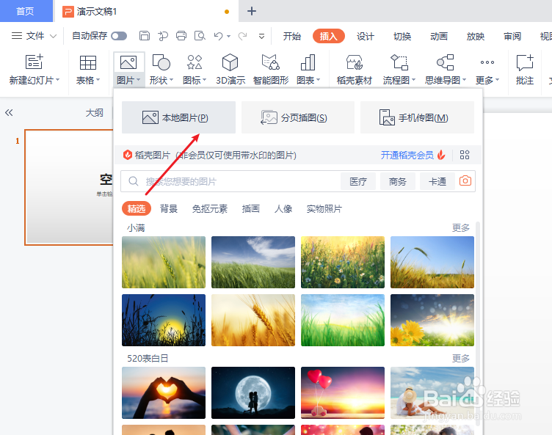This screenshot has height=435, width=552.
Task: Click the New Slide (新建幻灯片) icon
Action: (34, 62)
